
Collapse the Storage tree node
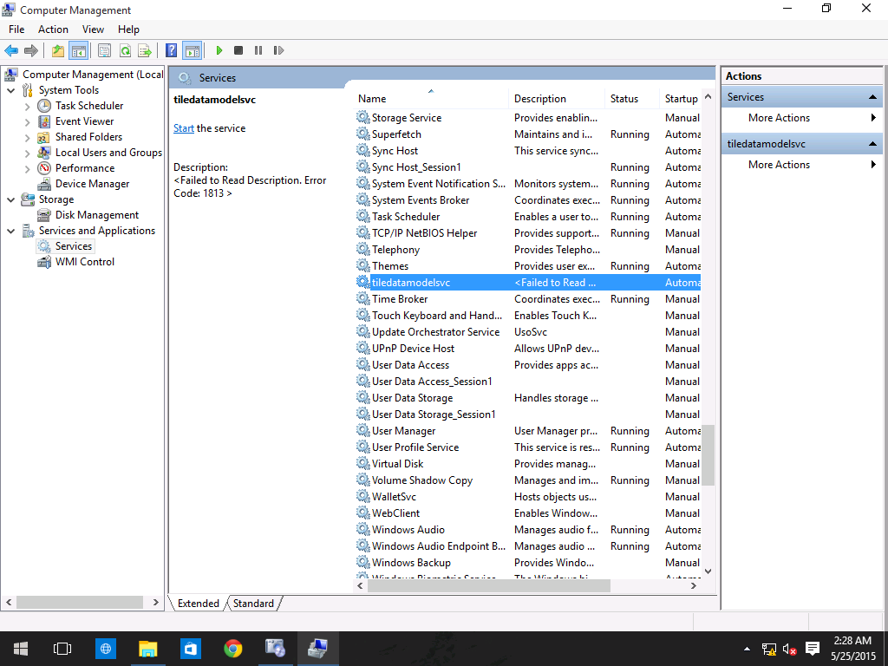point(10,199)
